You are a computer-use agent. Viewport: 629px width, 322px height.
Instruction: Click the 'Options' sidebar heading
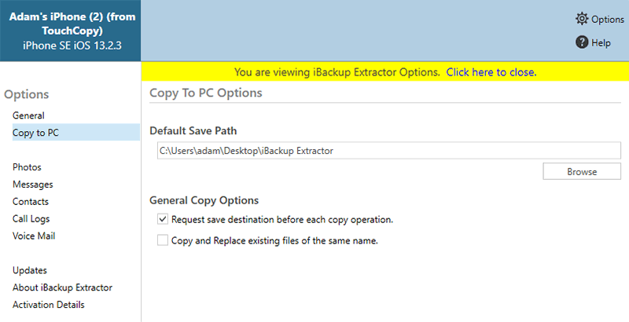(27, 94)
